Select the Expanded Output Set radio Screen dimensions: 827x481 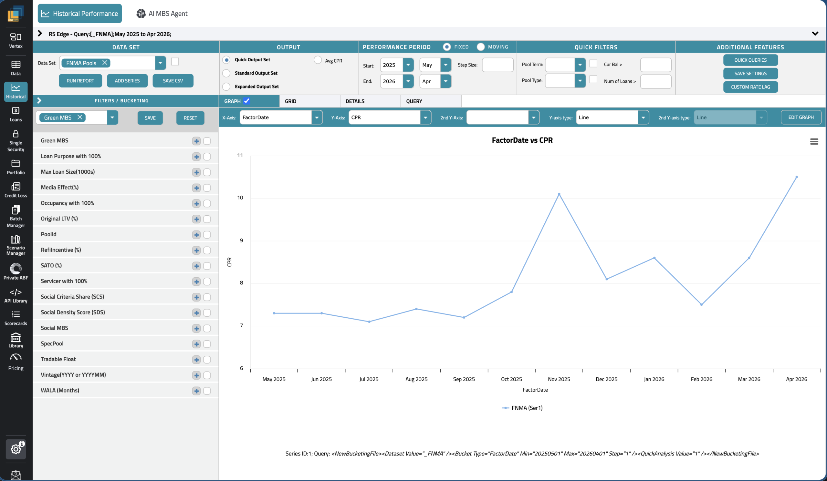coord(226,87)
